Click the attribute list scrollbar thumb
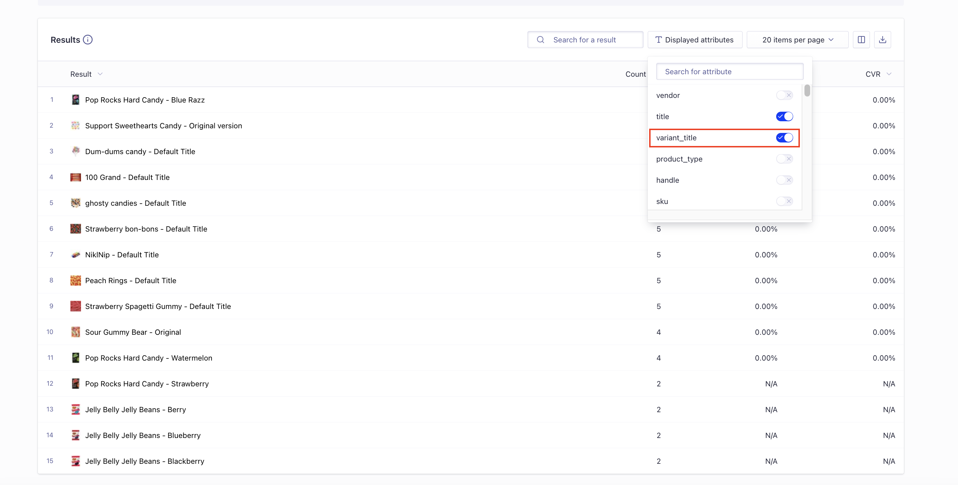 click(x=807, y=91)
